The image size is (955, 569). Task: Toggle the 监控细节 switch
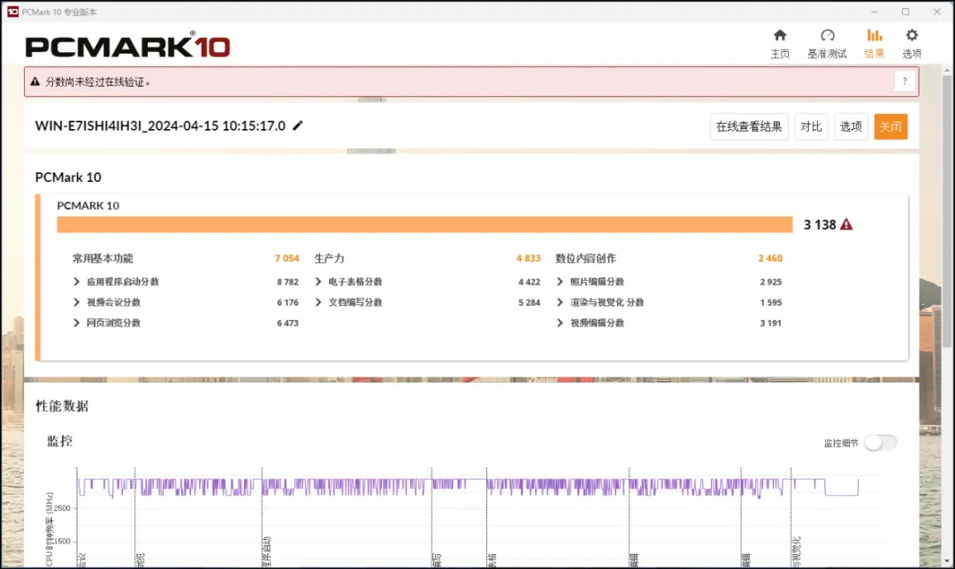pos(881,443)
